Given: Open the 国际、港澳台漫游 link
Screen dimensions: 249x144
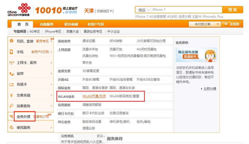Looking at the screenshot, I should coord(95,88).
